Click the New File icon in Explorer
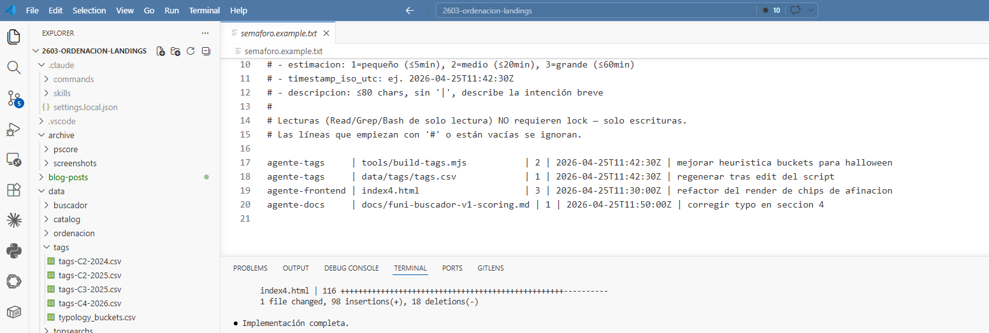The height and width of the screenshot is (333, 989). coord(161,51)
